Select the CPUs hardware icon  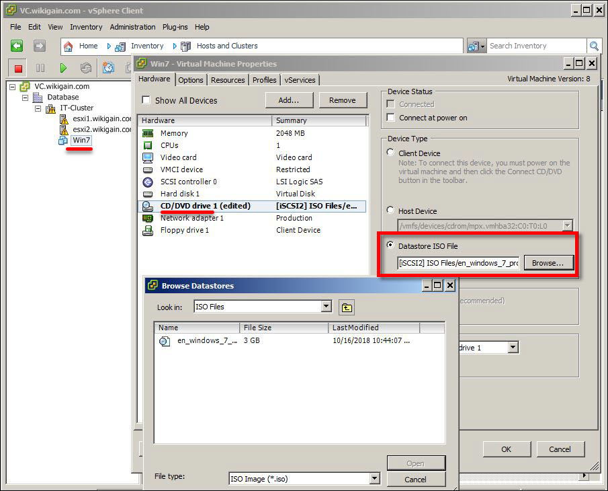[148, 145]
